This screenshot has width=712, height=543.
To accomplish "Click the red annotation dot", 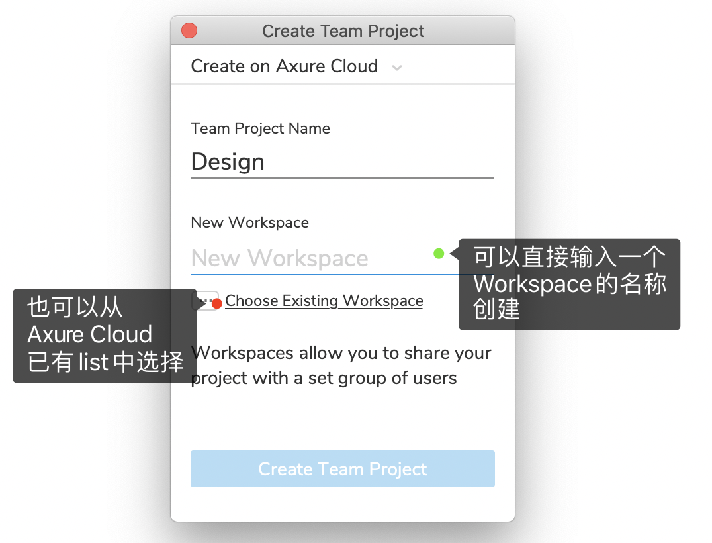I will click(217, 303).
